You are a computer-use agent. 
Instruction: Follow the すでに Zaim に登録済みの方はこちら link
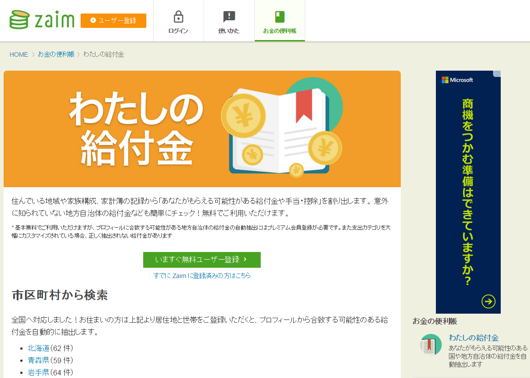pos(202,275)
